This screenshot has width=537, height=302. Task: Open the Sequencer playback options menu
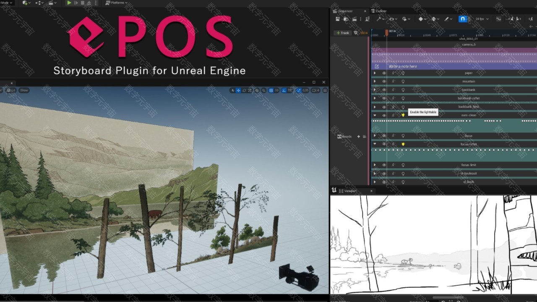coord(406,19)
